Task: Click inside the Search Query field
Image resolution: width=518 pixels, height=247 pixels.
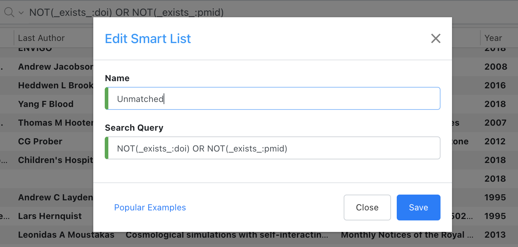Action: [x=273, y=148]
